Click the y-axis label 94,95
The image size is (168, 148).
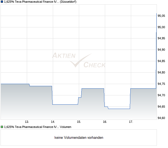point(161,38)
